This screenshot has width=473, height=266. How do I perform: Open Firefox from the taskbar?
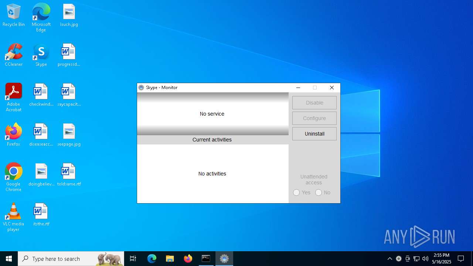(188, 259)
